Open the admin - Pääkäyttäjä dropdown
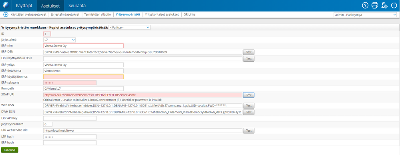The image size is (400, 155). (365, 15)
